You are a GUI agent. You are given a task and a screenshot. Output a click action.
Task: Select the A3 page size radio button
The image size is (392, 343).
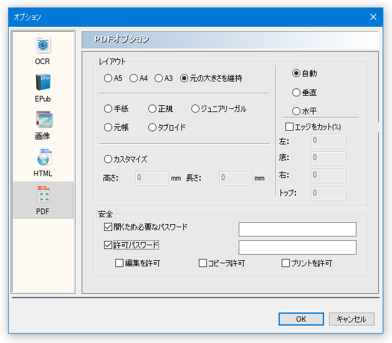(158, 78)
